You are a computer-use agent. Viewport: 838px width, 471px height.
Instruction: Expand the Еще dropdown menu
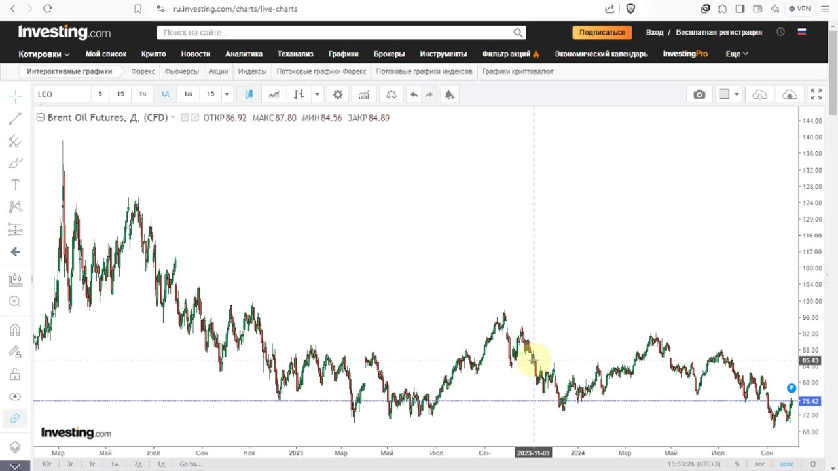(737, 54)
